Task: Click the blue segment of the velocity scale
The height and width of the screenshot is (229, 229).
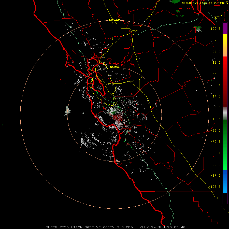Action: pos(225,181)
